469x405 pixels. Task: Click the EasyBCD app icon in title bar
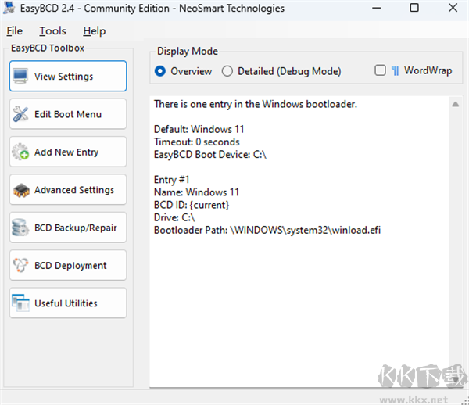(11, 9)
